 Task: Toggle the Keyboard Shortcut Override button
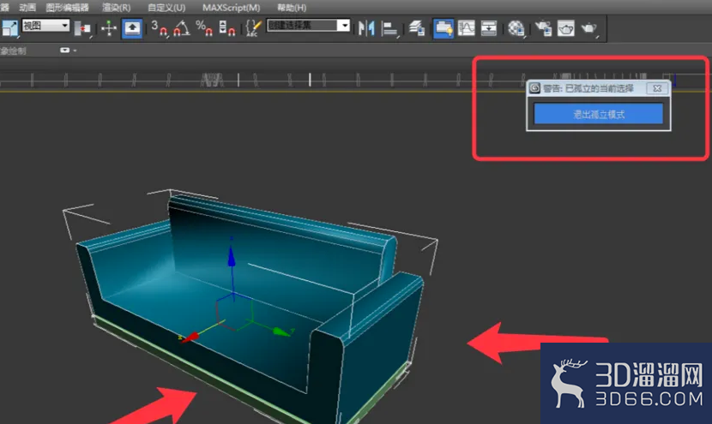pos(132,28)
